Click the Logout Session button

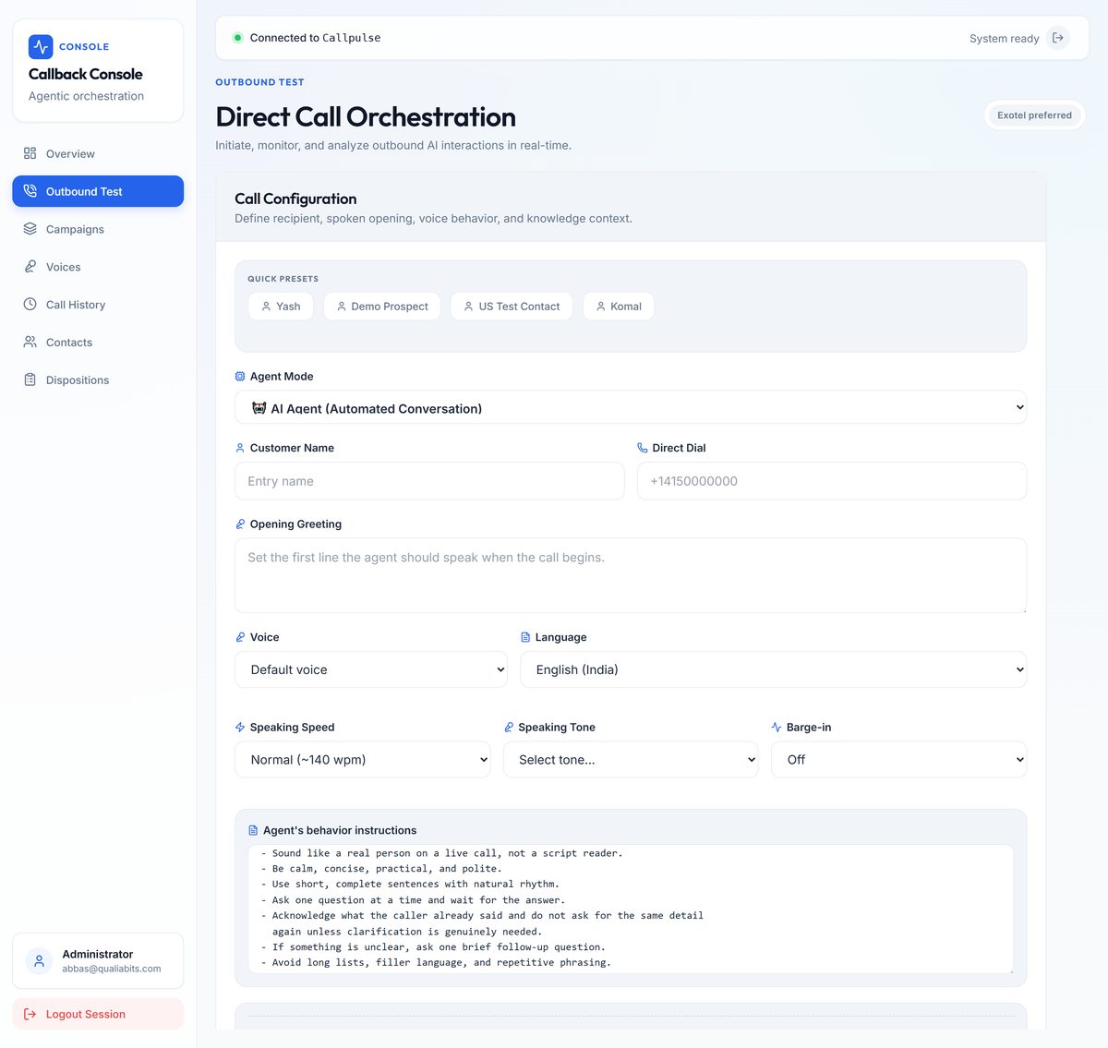point(98,1014)
